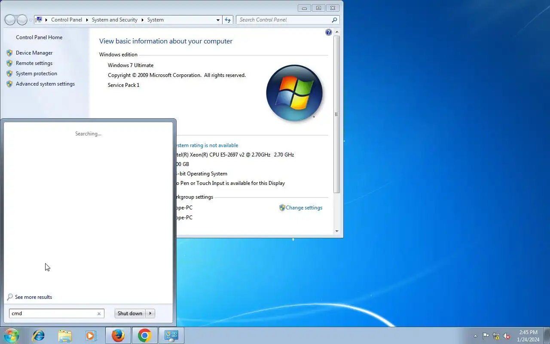The image size is (550, 344).
Task: Launch Internet Explorer from the taskbar
Action: coord(39,335)
